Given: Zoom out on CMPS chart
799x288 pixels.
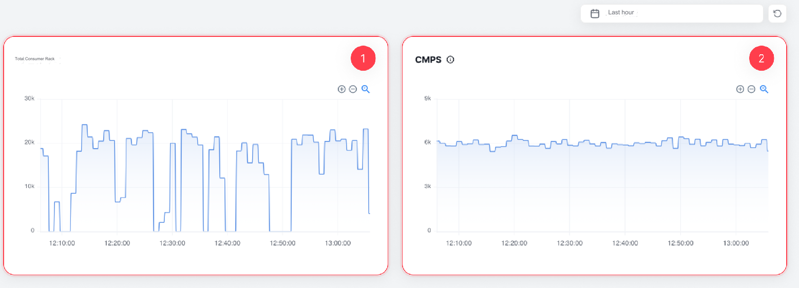Looking at the screenshot, I should (751, 89).
